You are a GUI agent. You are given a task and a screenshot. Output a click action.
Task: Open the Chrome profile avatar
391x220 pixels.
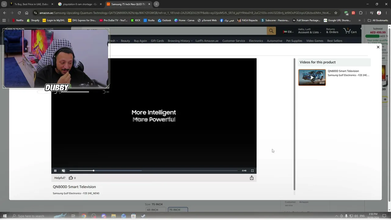point(379,13)
